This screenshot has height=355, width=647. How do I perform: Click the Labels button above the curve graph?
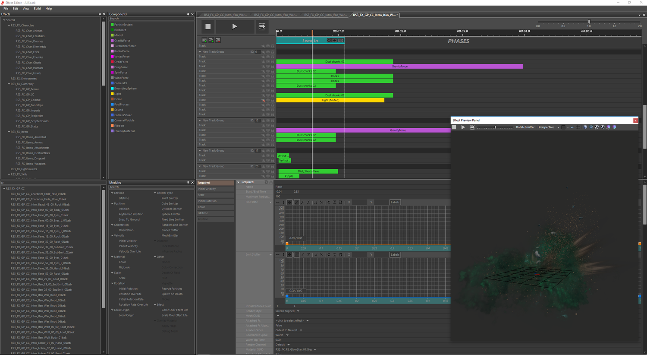[395, 202]
